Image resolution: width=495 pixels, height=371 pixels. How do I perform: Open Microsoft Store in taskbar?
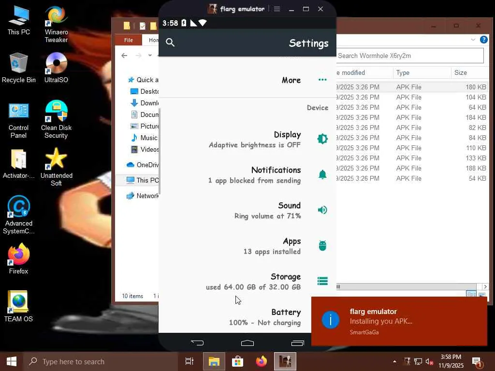237,361
